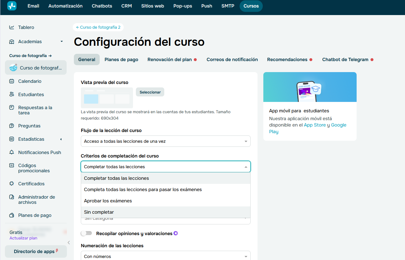Select 'Aprobar los exámenes' option
This screenshot has height=260, width=405.
click(166, 201)
